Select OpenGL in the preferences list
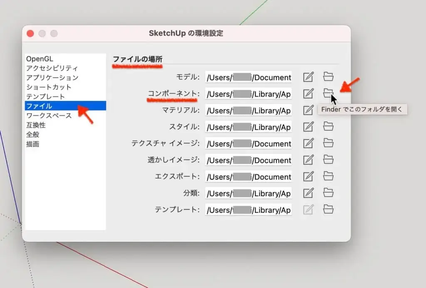The height and width of the screenshot is (288, 426). 65,59
